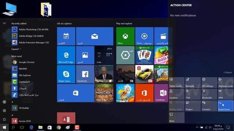
Task: Open the Asphalt 8 racing game tile
Action: click(x=144, y=74)
